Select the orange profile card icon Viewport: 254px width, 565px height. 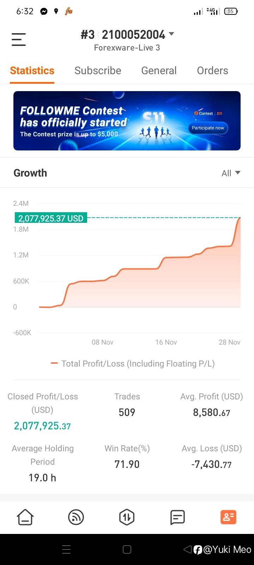(228, 517)
